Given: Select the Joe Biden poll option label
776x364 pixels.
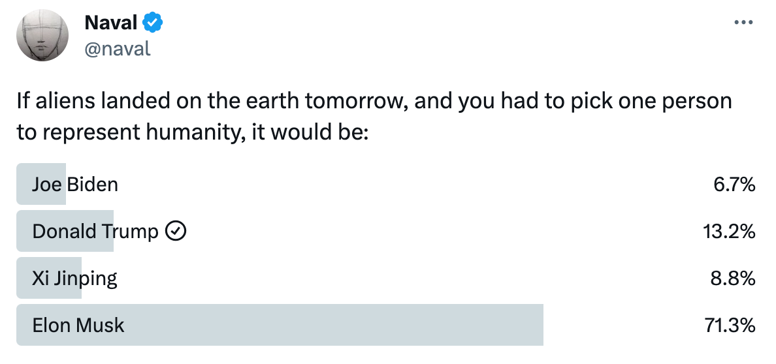Looking at the screenshot, I should pos(75,185).
